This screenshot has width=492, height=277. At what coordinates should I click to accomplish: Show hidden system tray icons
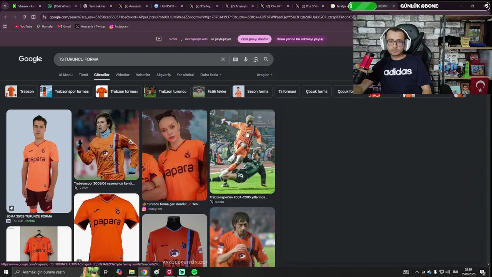click(x=417, y=272)
